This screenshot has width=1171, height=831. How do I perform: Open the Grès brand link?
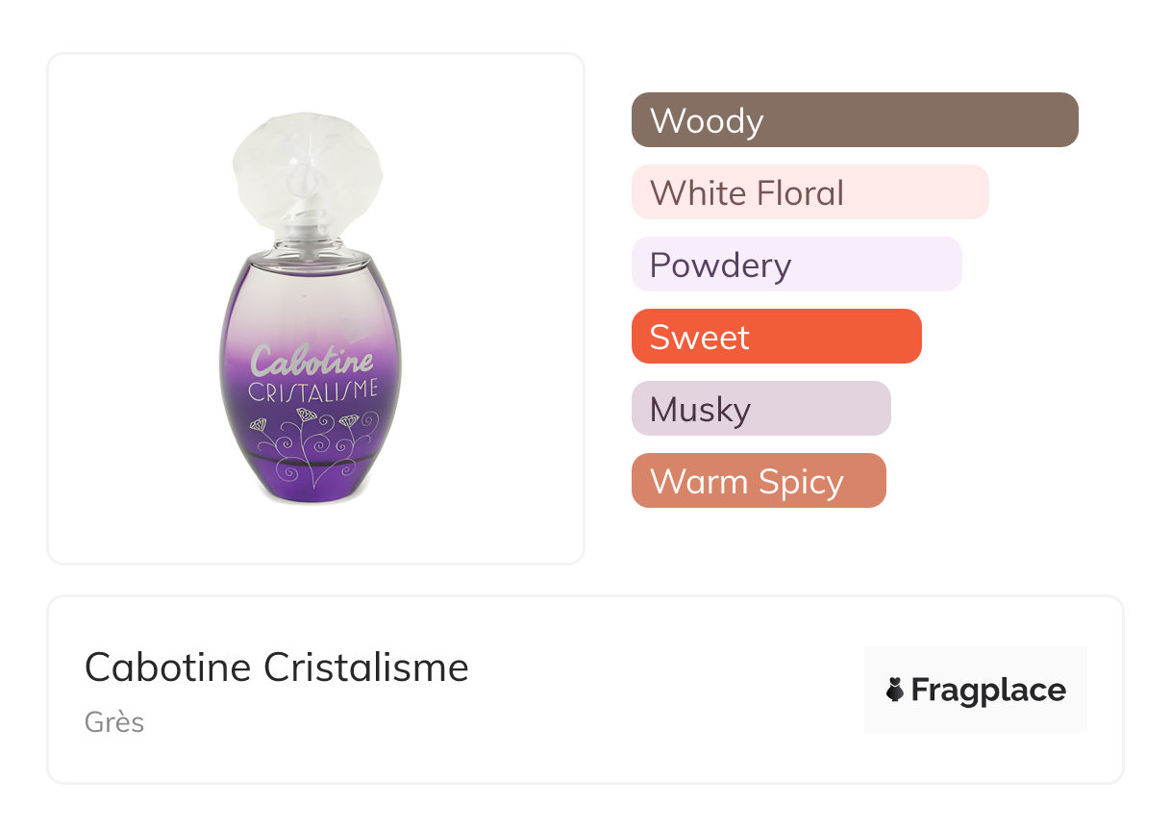(x=114, y=721)
